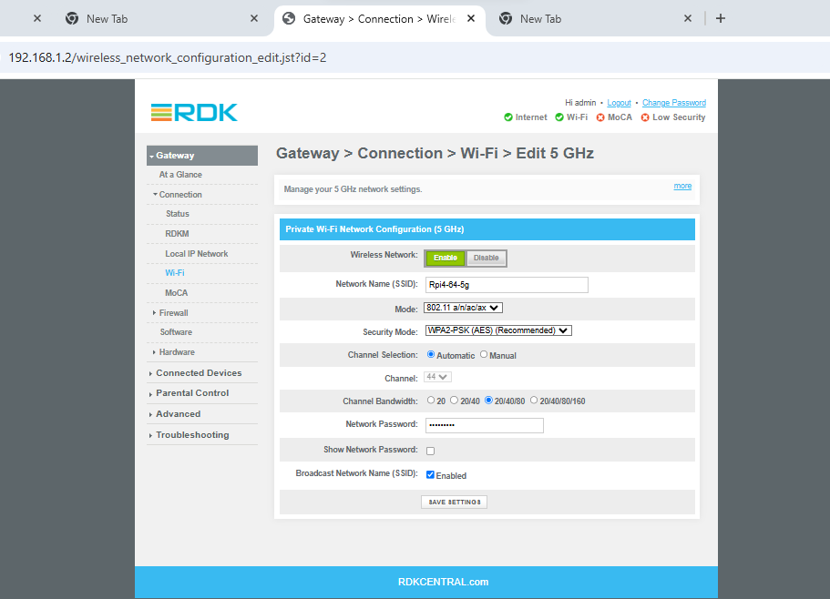830x599 pixels.
Task: Expand the Firewall sidebar section
Action: 173,313
